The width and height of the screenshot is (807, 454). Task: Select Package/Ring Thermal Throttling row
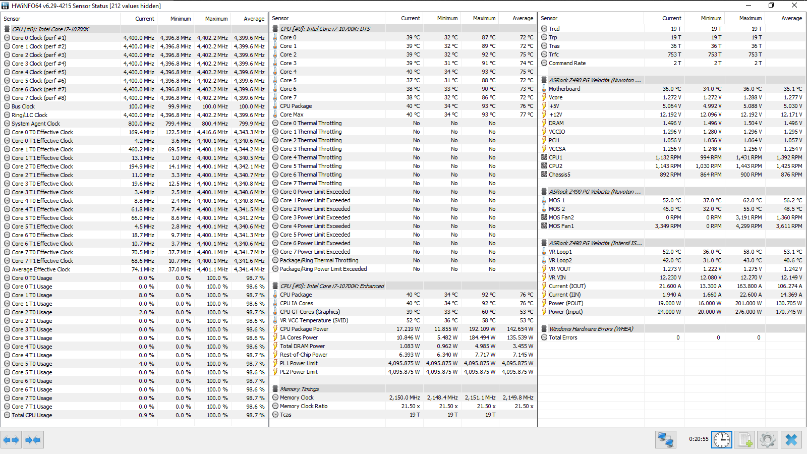403,260
